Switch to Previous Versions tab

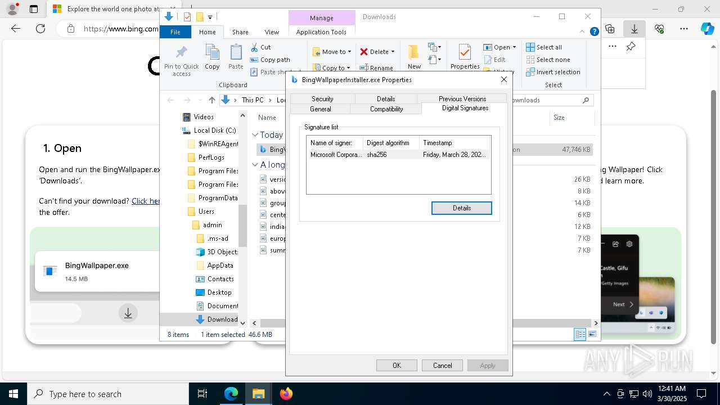click(462, 98)
